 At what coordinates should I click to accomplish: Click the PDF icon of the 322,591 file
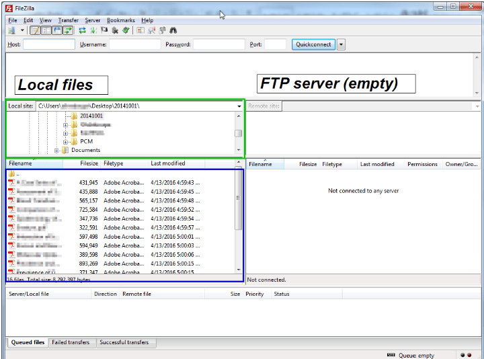[x=11, y=227]
